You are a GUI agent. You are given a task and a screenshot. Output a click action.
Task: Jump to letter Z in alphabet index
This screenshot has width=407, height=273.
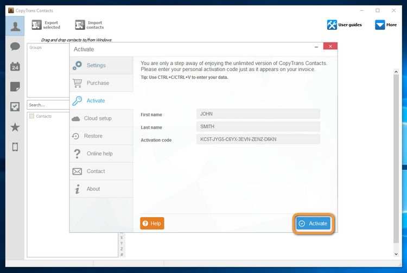pyautogui.click(x=122, y=249)
